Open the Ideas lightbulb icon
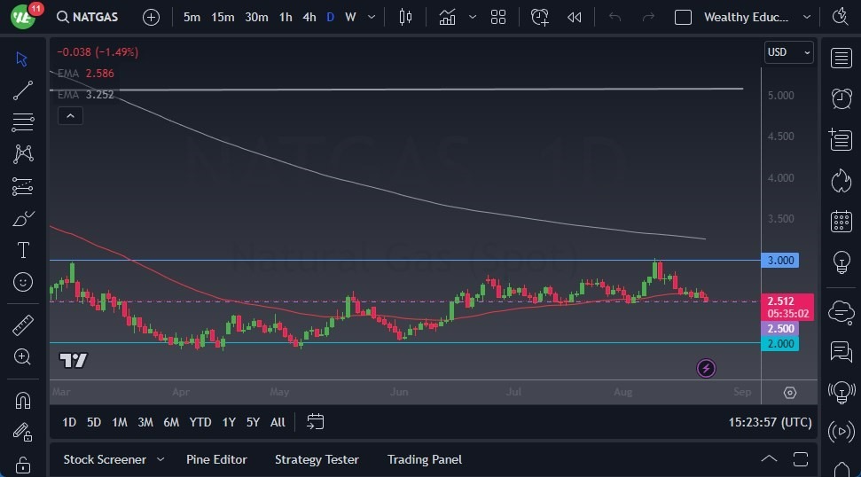This screenshot has height=477, width=861. 841,262
